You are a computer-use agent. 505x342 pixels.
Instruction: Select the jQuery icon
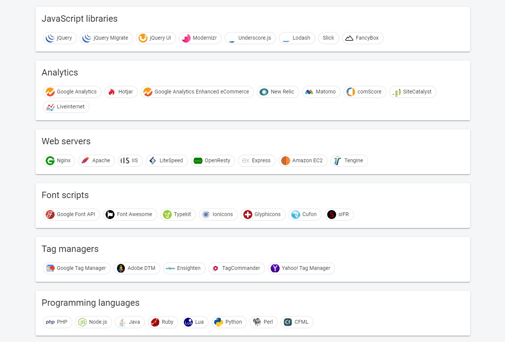[x=50, y=38]
